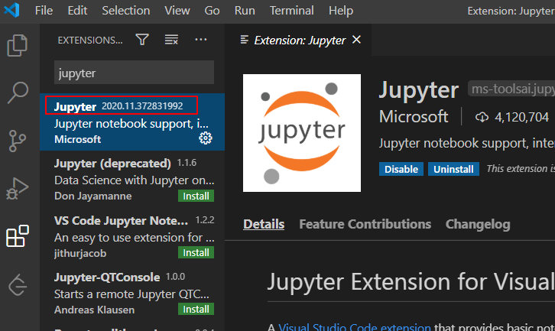Open the Search view in activity bar
This screenshot has height=331, width=555.
18,92
